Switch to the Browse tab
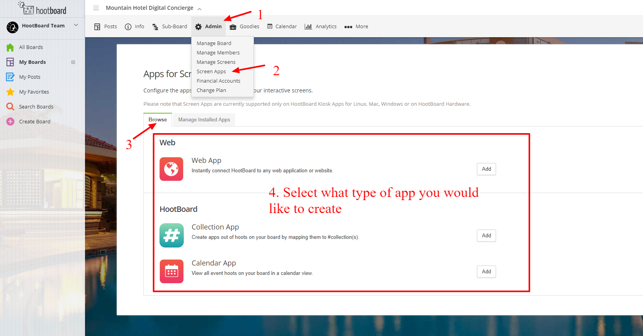 pos(158,120)
